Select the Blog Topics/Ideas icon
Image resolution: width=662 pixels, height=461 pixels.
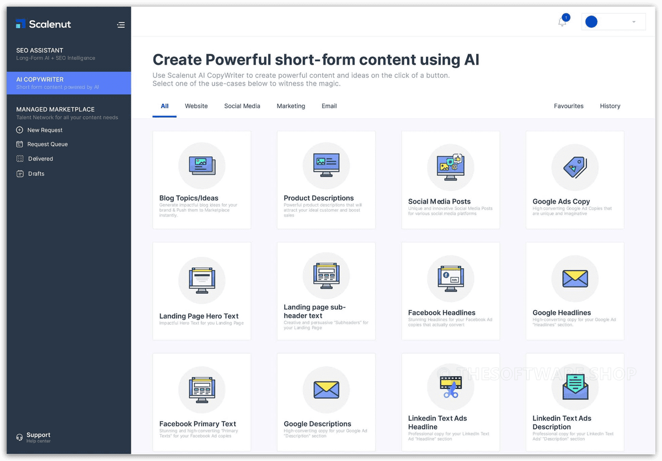(x=201, y=165)
